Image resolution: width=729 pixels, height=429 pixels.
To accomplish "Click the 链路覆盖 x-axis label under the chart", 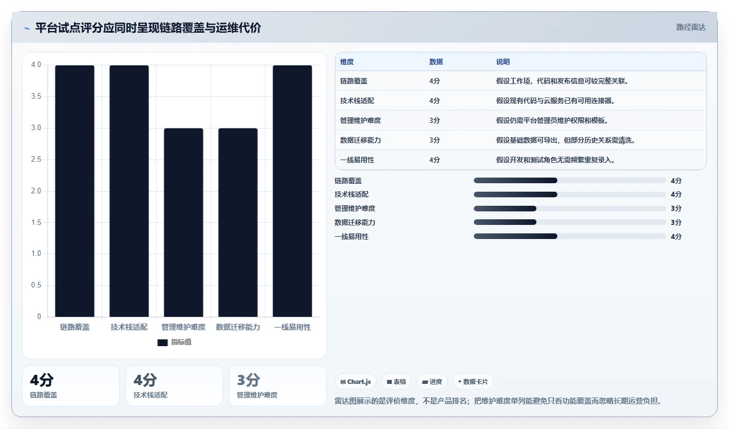I will click(x=75, y=327).
